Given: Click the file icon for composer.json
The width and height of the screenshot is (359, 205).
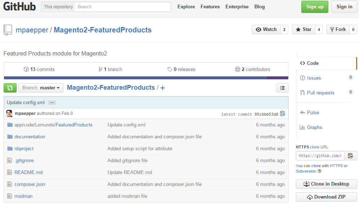Looking at the screenshot, I should (10, 184).
